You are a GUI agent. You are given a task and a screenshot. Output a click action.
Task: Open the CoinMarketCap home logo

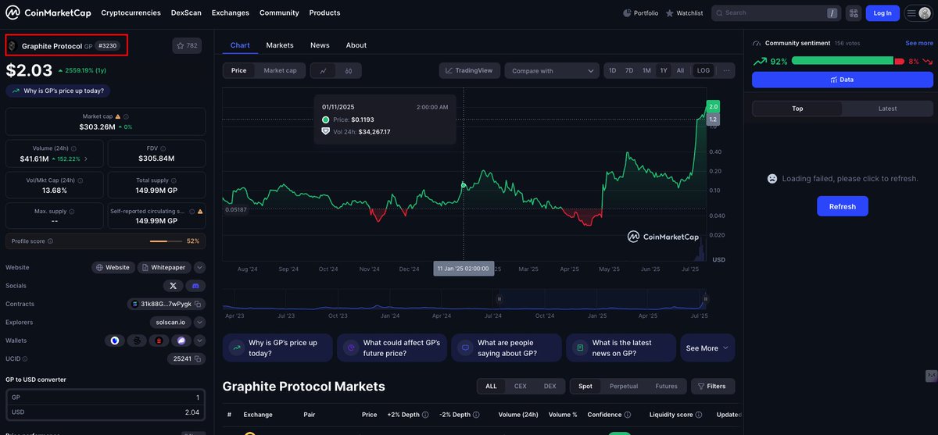[x=48, y=12]
